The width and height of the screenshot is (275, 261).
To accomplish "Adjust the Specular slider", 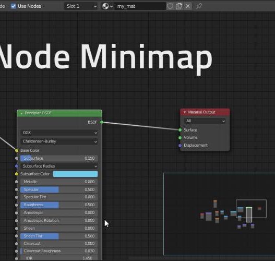I will tap(59, 189).
